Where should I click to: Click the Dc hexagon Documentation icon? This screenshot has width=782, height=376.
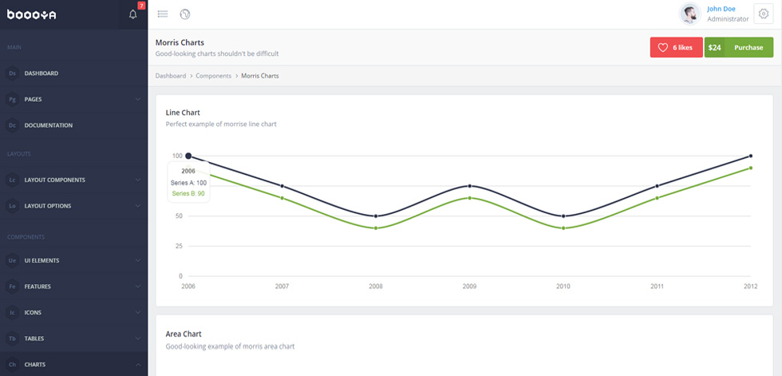[x=13, y=125]
